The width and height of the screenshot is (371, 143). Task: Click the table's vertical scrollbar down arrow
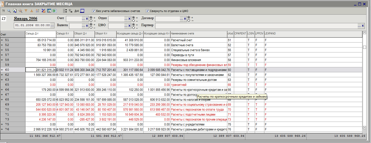pyautogui.click(x=364, y=127)
